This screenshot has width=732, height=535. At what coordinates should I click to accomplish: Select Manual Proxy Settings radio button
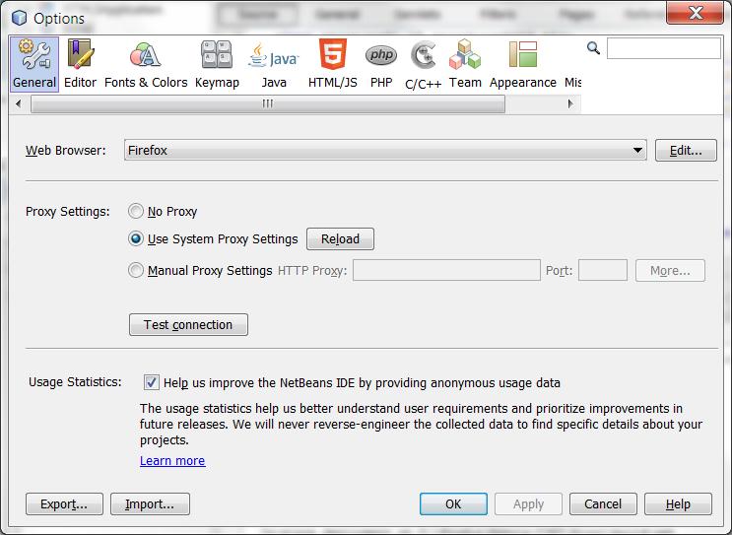pyautogui.click(x=136, y=270)
